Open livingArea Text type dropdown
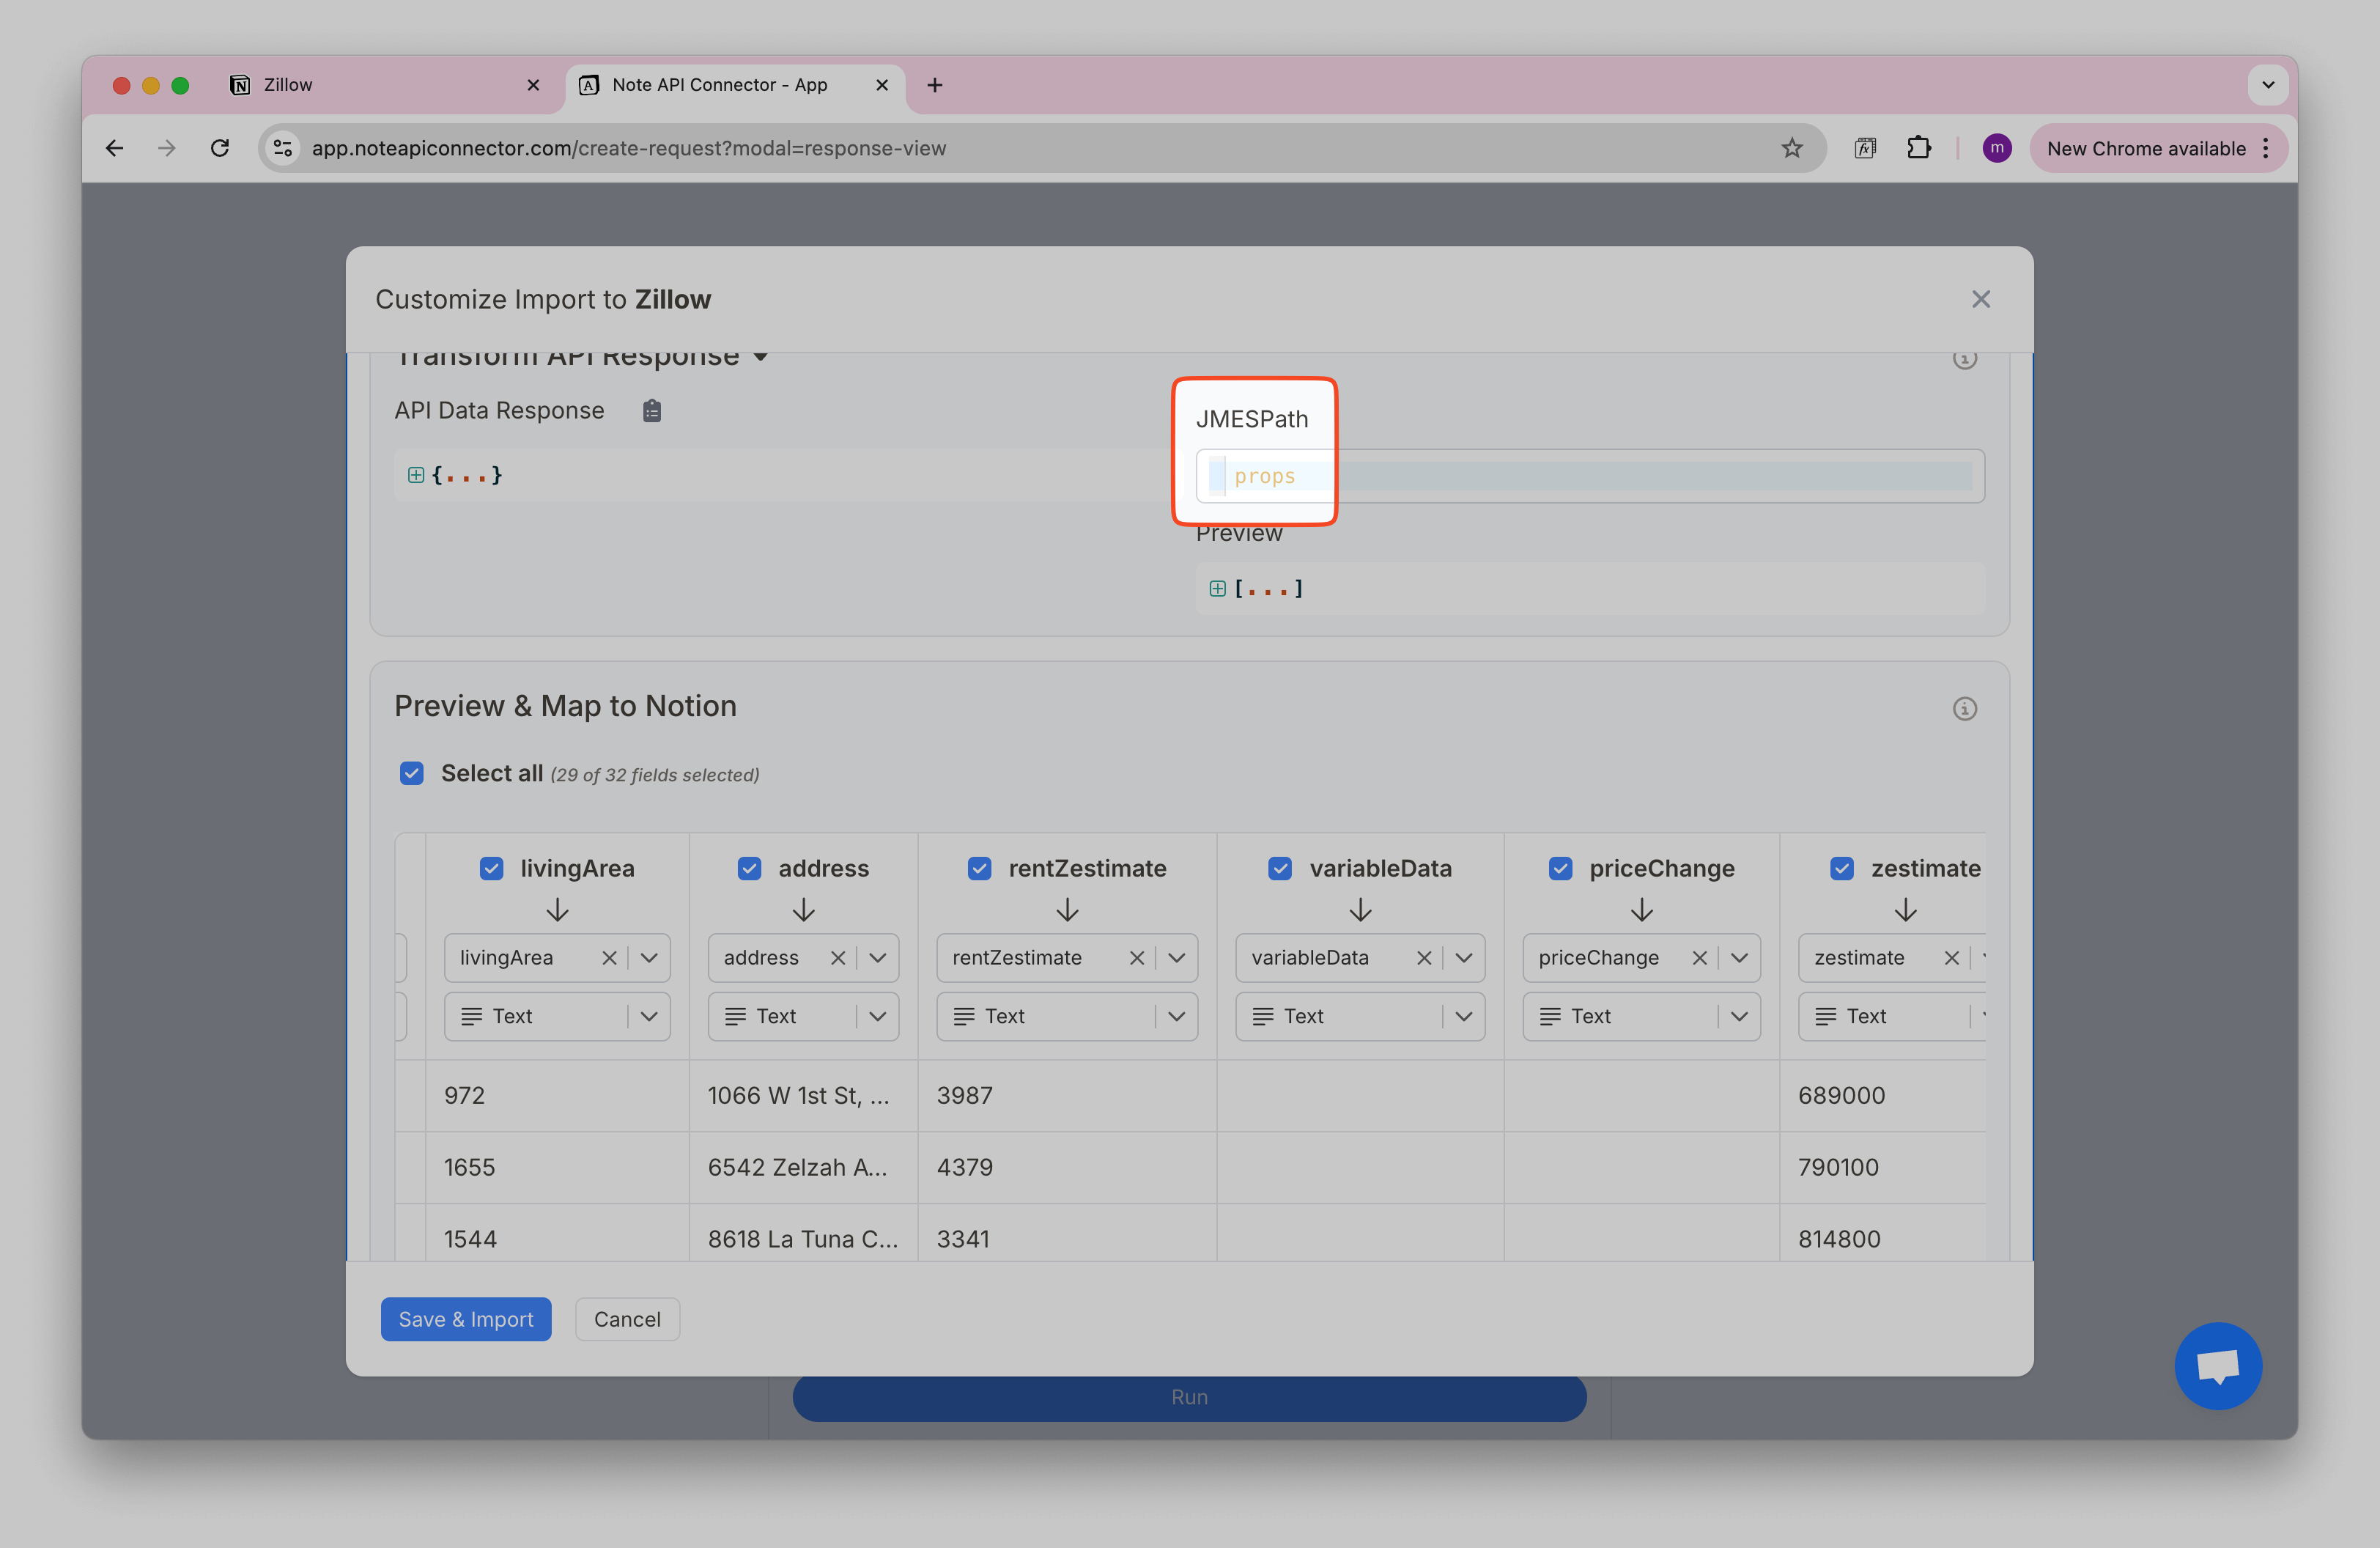2380x1548 pixels. tap(557, 1016)
